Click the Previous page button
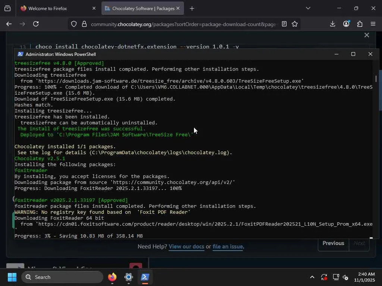The height and width of the screenshot is (286, 382). tap(333, 243)
